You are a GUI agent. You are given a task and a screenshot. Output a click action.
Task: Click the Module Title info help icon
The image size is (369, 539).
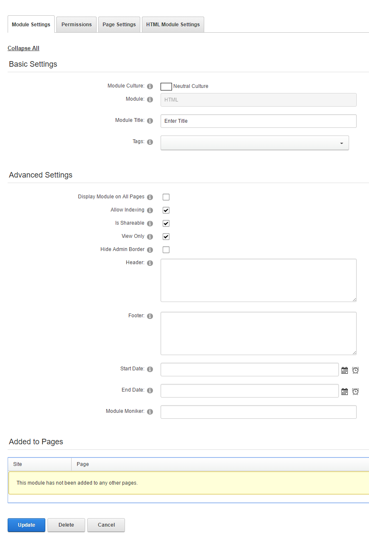pos(150,121)
